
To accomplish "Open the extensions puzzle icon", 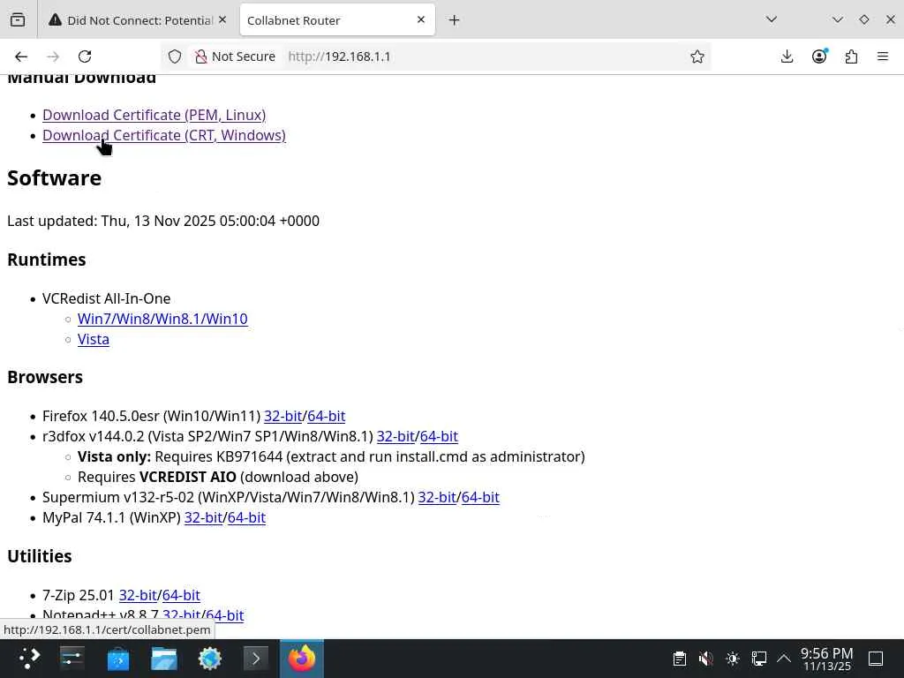I will click(852, 56).
